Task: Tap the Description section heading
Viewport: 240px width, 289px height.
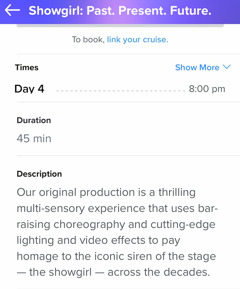Action: (x=39, y=174)
